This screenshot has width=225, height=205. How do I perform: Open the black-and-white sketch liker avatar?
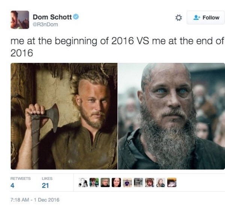(x=83, y=183)
